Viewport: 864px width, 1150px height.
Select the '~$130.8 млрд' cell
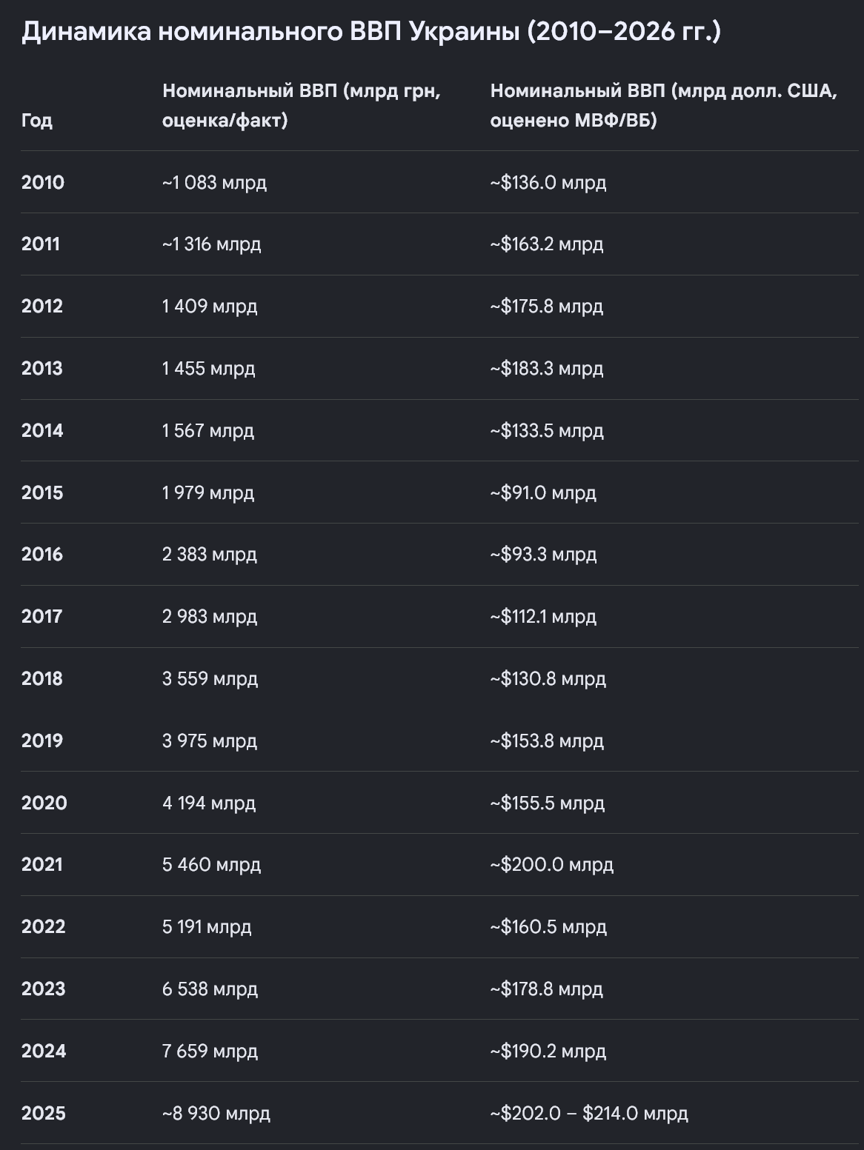pos(548,679)
